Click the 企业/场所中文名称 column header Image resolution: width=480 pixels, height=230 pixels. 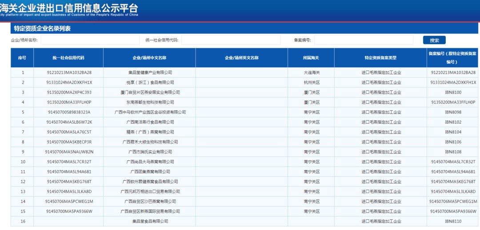[149, 58]
